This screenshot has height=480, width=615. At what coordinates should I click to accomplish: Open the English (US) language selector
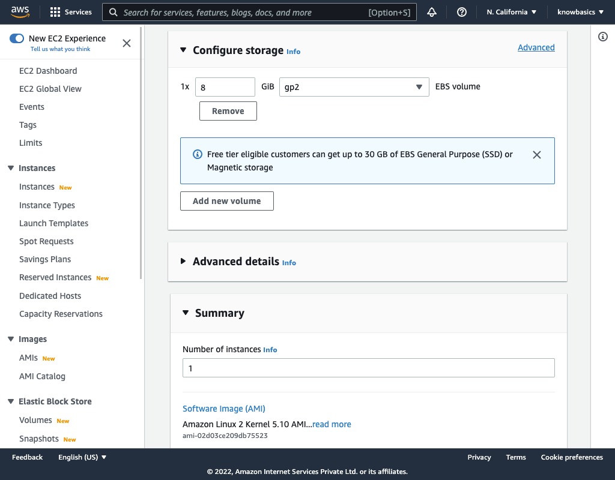82,457
